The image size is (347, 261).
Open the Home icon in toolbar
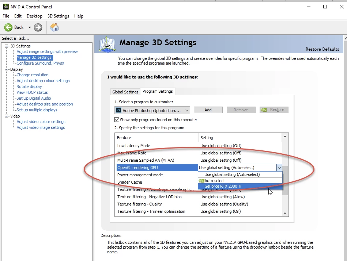click(54, 27)
